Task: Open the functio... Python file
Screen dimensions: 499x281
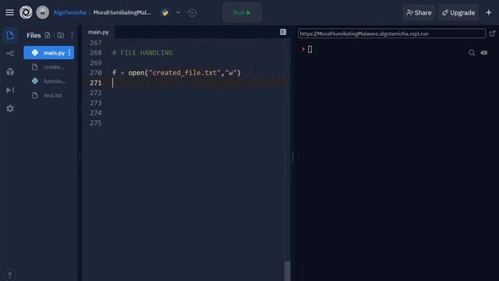Action: pos(50,81)
